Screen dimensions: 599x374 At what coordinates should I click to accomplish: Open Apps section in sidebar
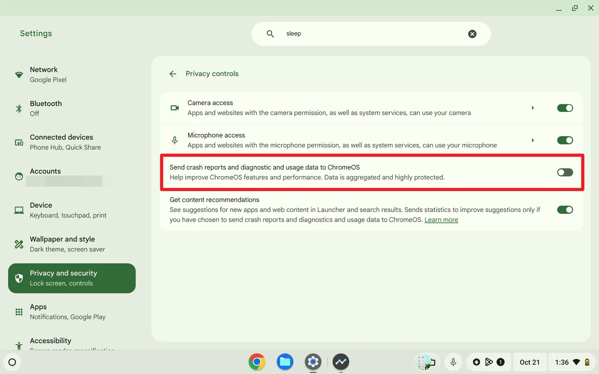tap(72, 312)
